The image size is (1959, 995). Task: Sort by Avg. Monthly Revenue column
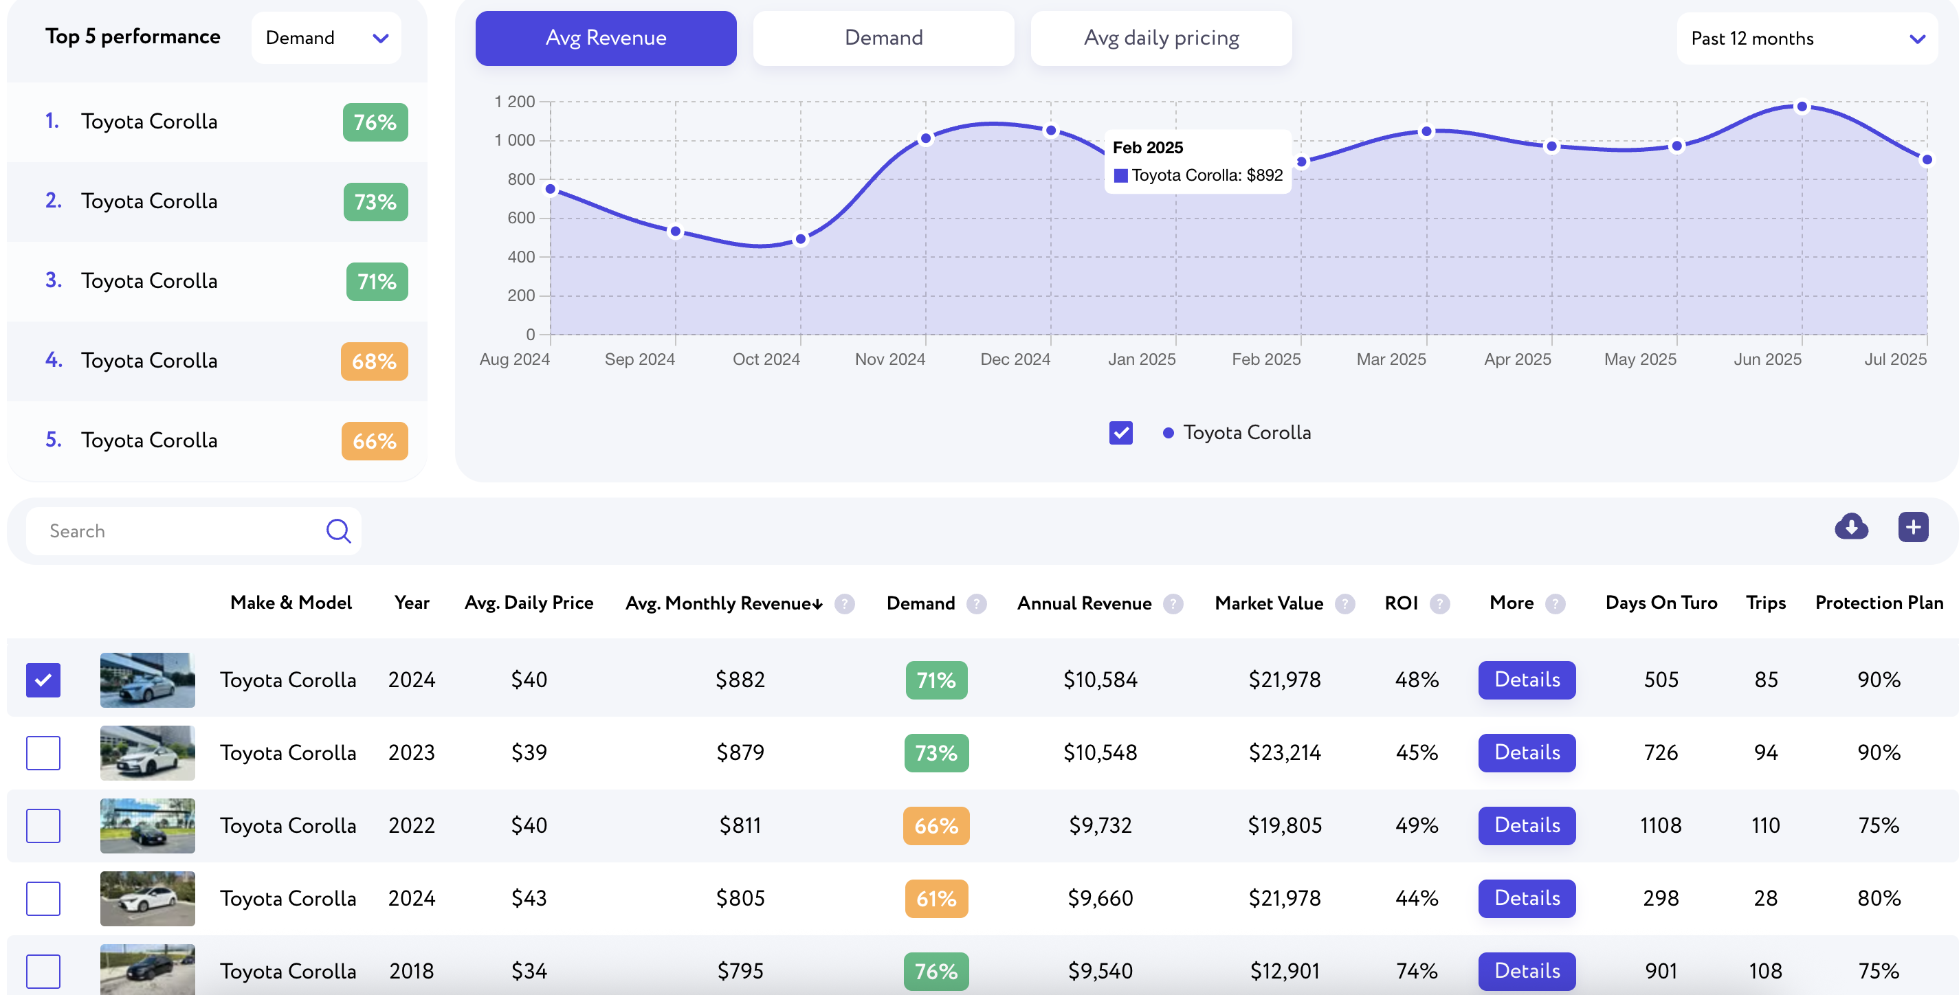tap(723, 603)
